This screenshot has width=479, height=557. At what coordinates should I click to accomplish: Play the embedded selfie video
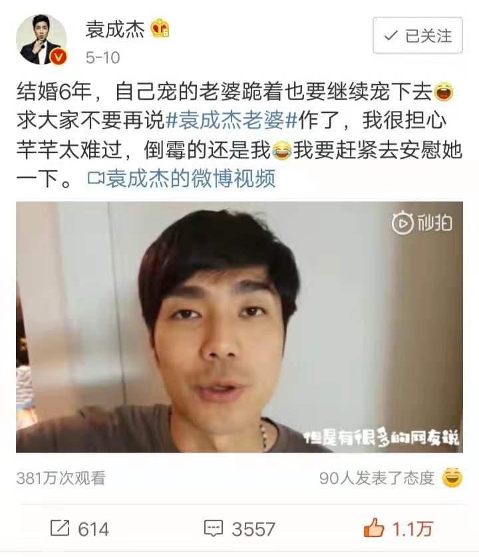point(239,327)
